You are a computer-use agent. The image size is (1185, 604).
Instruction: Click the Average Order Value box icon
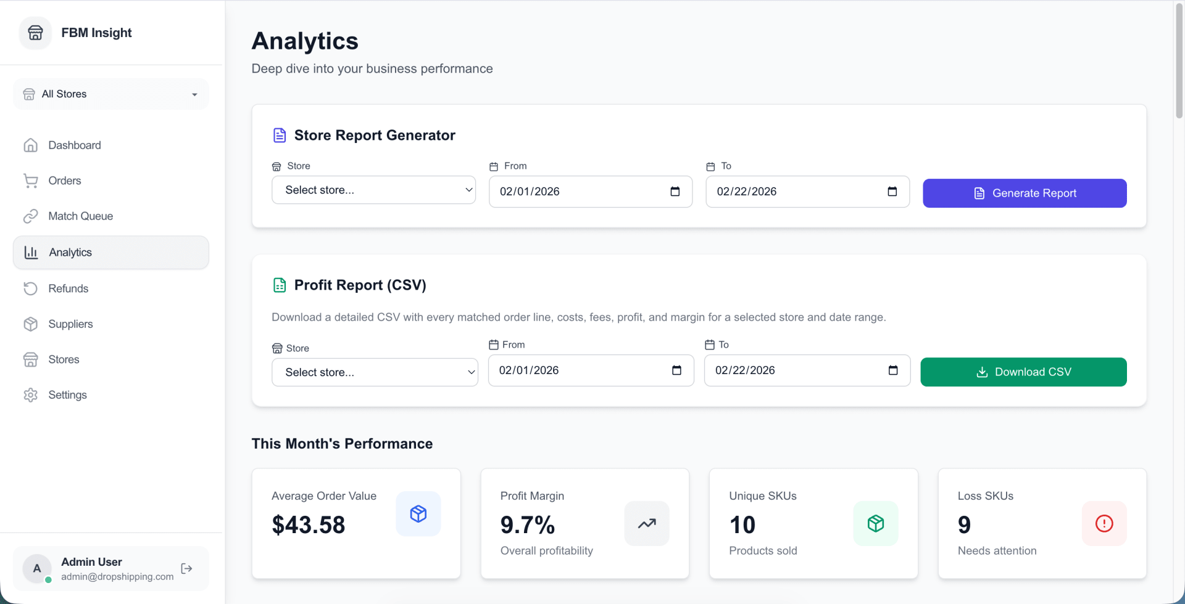click(418, 513)
